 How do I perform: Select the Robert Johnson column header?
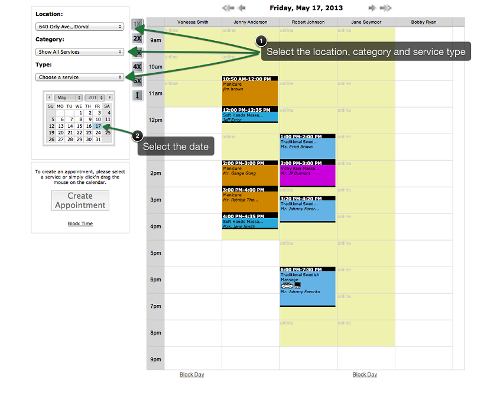pos(308,22)
